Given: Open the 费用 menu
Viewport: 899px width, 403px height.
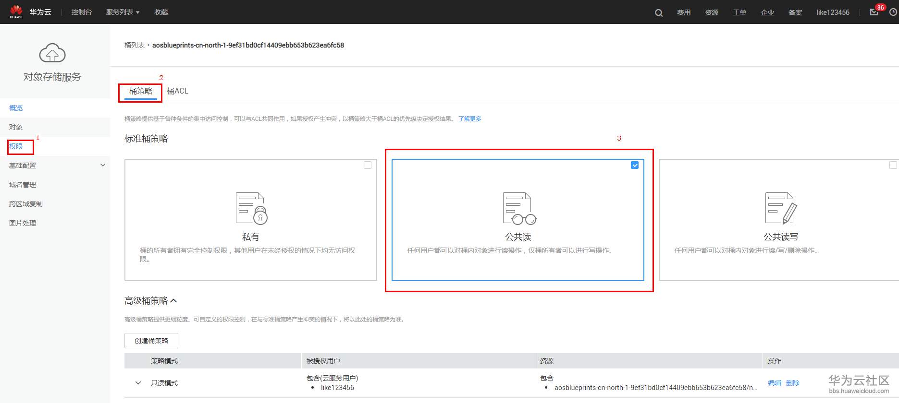Looking at the screenshot, I should pos(684,12).
